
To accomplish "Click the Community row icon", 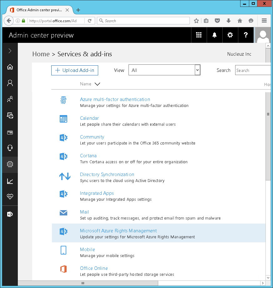I will tap(63, 138).
